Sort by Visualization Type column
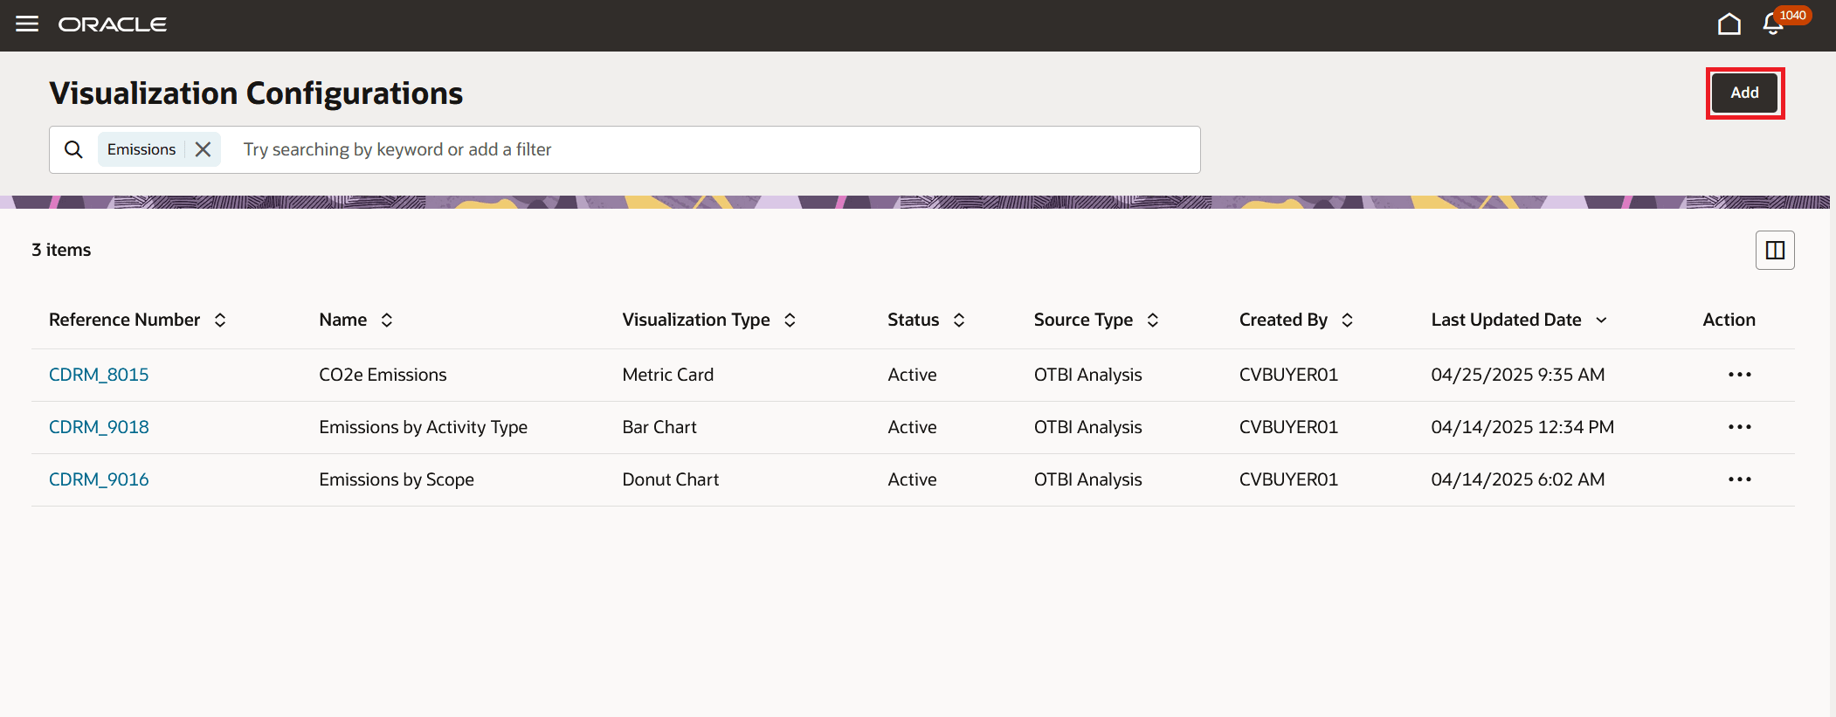This screenshot has height=717, width=1836. pyautogui.click(x=790, y=321)
